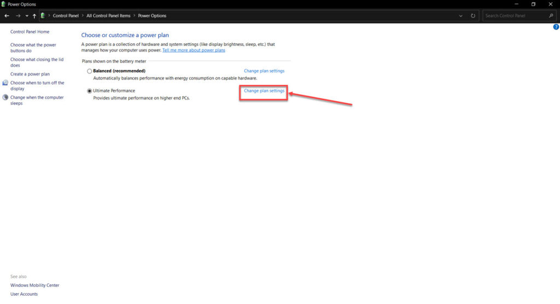Click the display turn-off shield icon
Screen dimensions: 560x304
pyautogui.click(x=5, y=83)
